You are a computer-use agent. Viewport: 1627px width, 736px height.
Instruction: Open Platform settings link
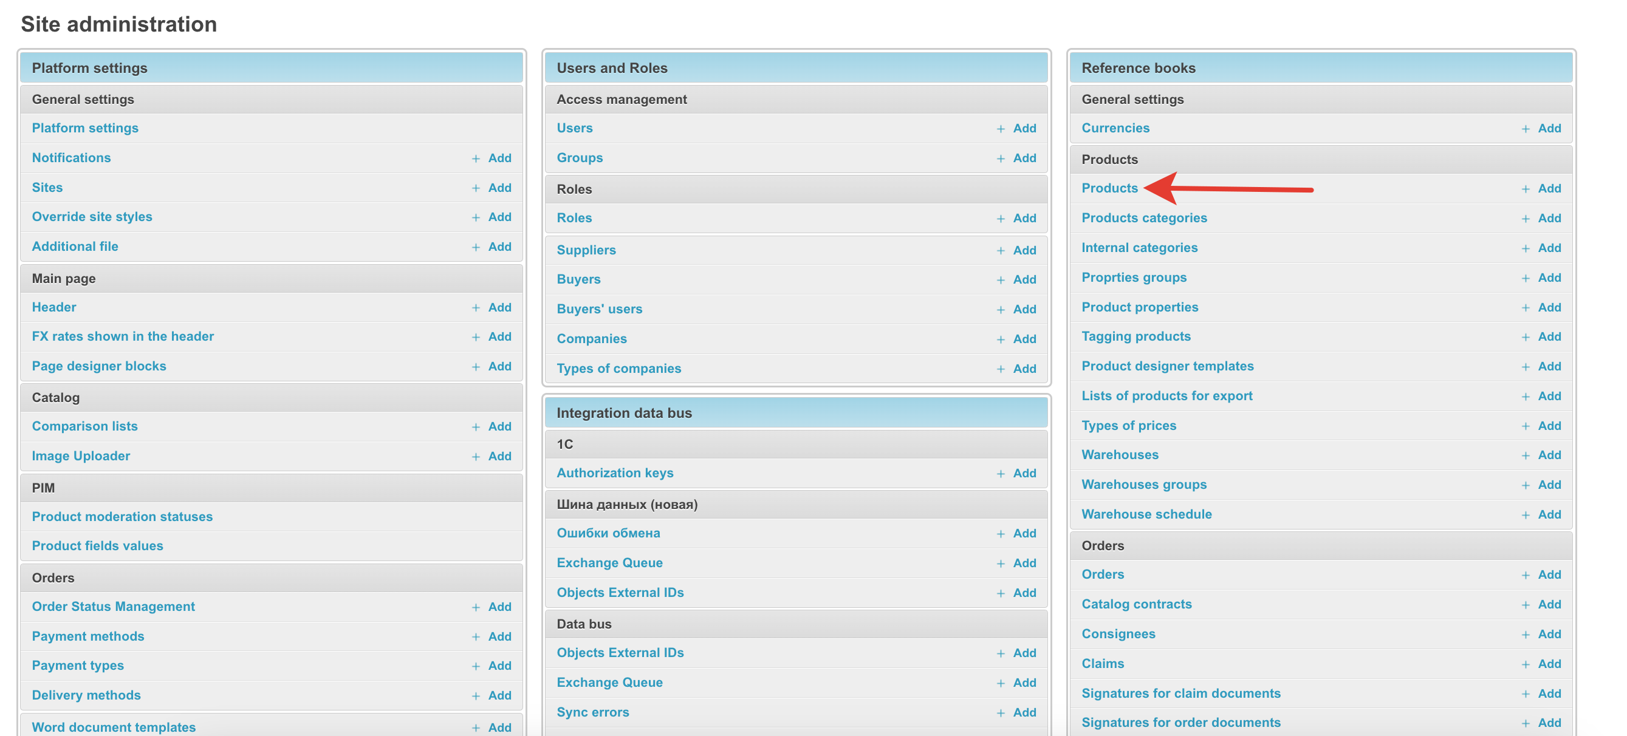point(84,128)
